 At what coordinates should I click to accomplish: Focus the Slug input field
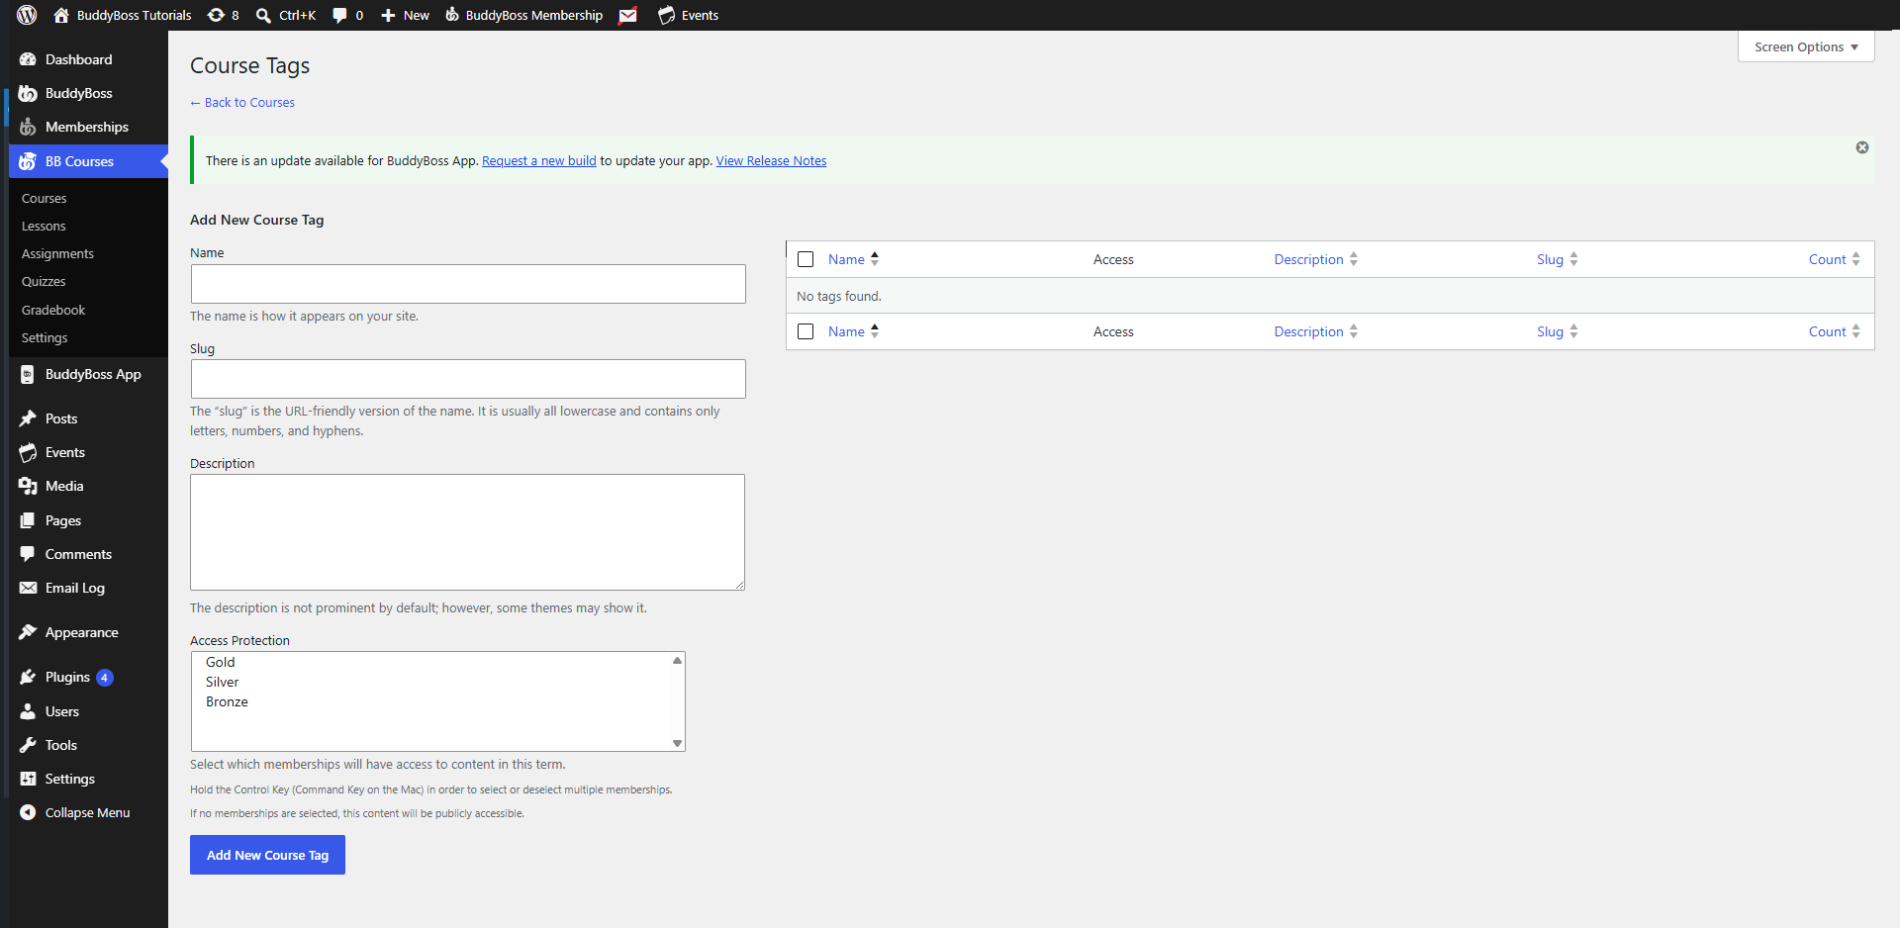(468, 379)
